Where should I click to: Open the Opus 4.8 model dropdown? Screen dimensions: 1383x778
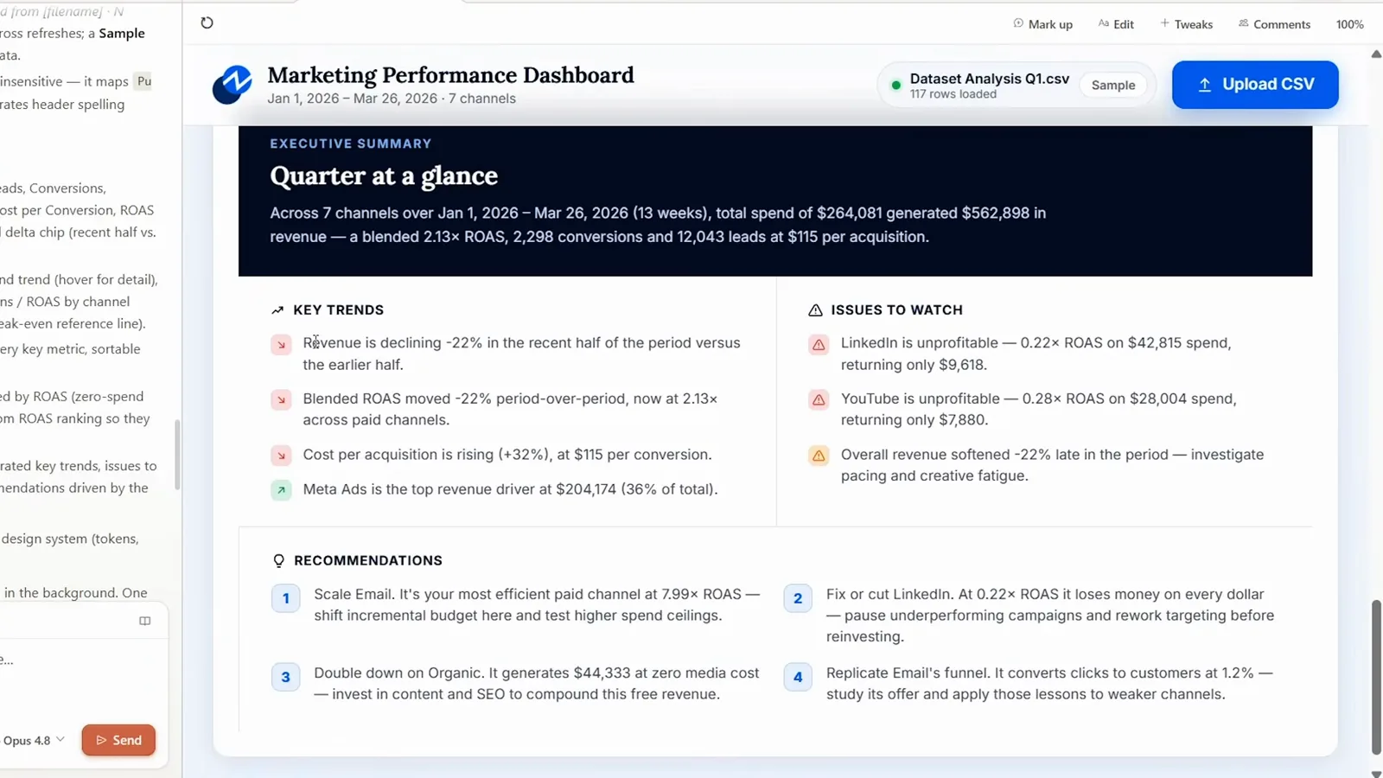tap(34, 741)
